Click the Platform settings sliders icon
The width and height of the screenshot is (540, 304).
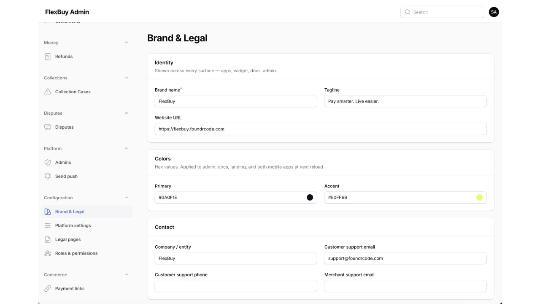click(x=48, y=225)
